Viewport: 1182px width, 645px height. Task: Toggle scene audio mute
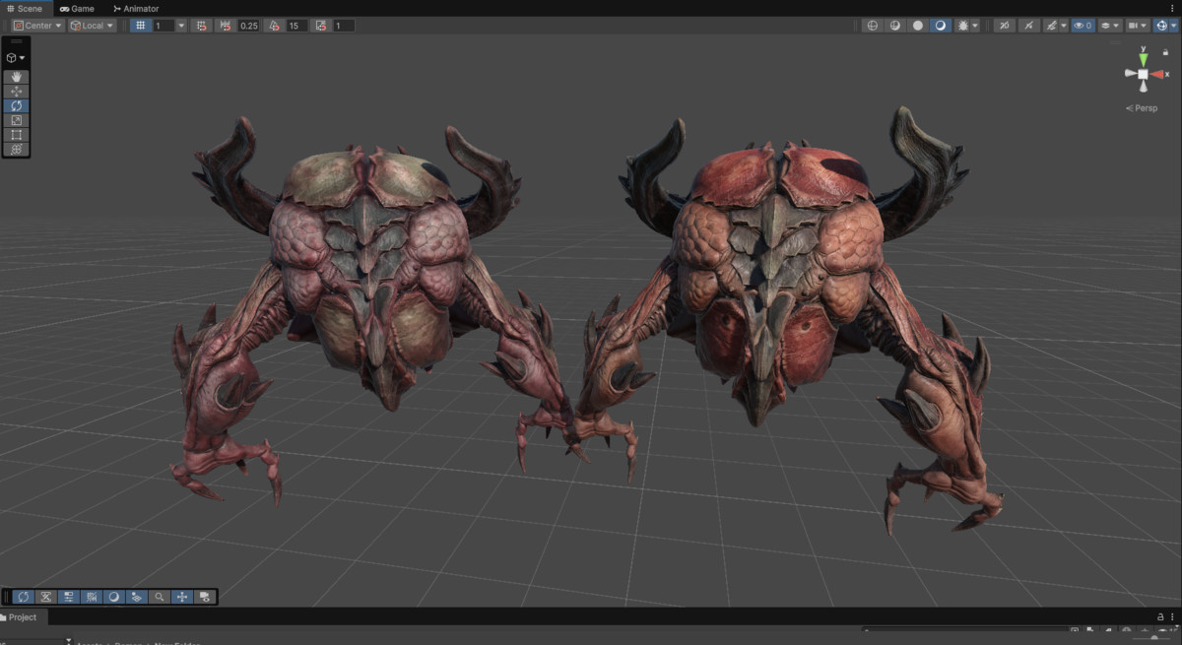1028,26
